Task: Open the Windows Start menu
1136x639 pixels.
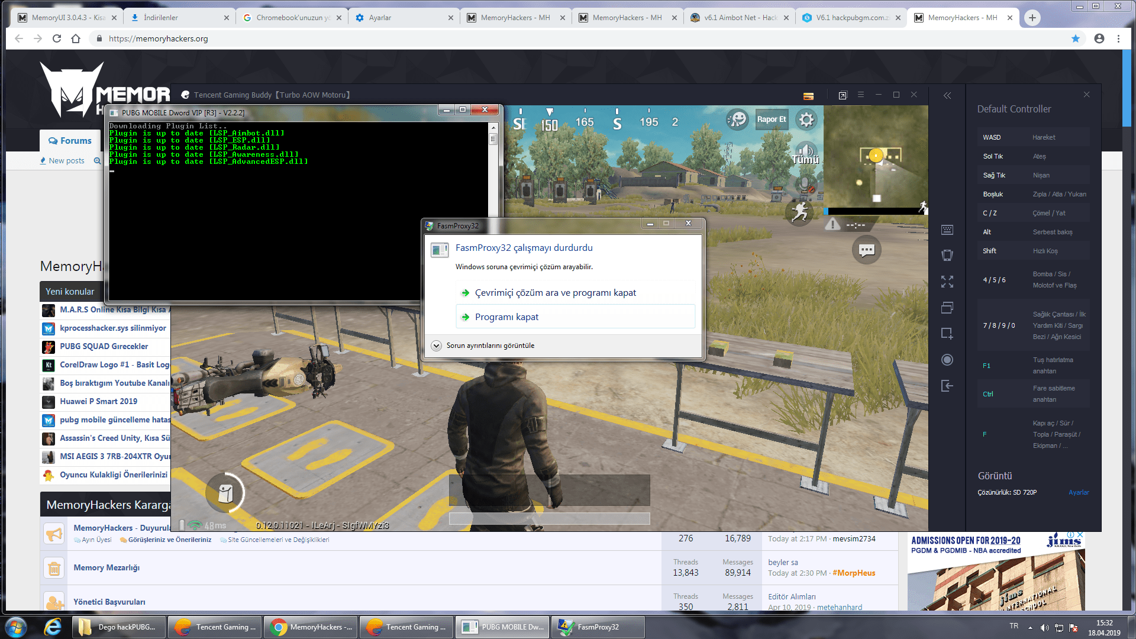Action: [x=15, y=627]
